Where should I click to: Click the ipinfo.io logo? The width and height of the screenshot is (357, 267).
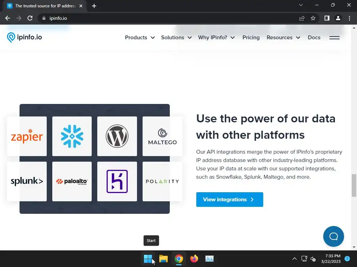point(24,37)
